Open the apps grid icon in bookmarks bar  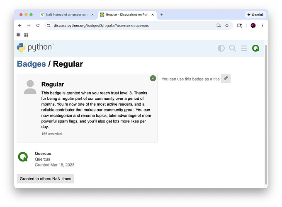click(26, 35)
